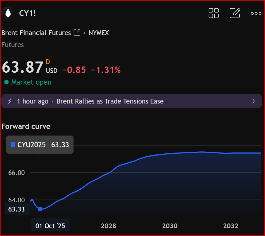The image size is (265, 236).
Task: Click the orange D delayed data indicator
Action: point(48,62)
